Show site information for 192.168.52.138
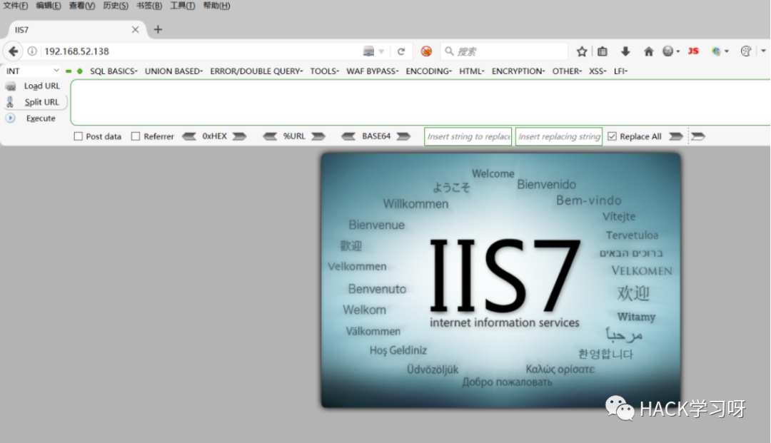 click(32, 51)
